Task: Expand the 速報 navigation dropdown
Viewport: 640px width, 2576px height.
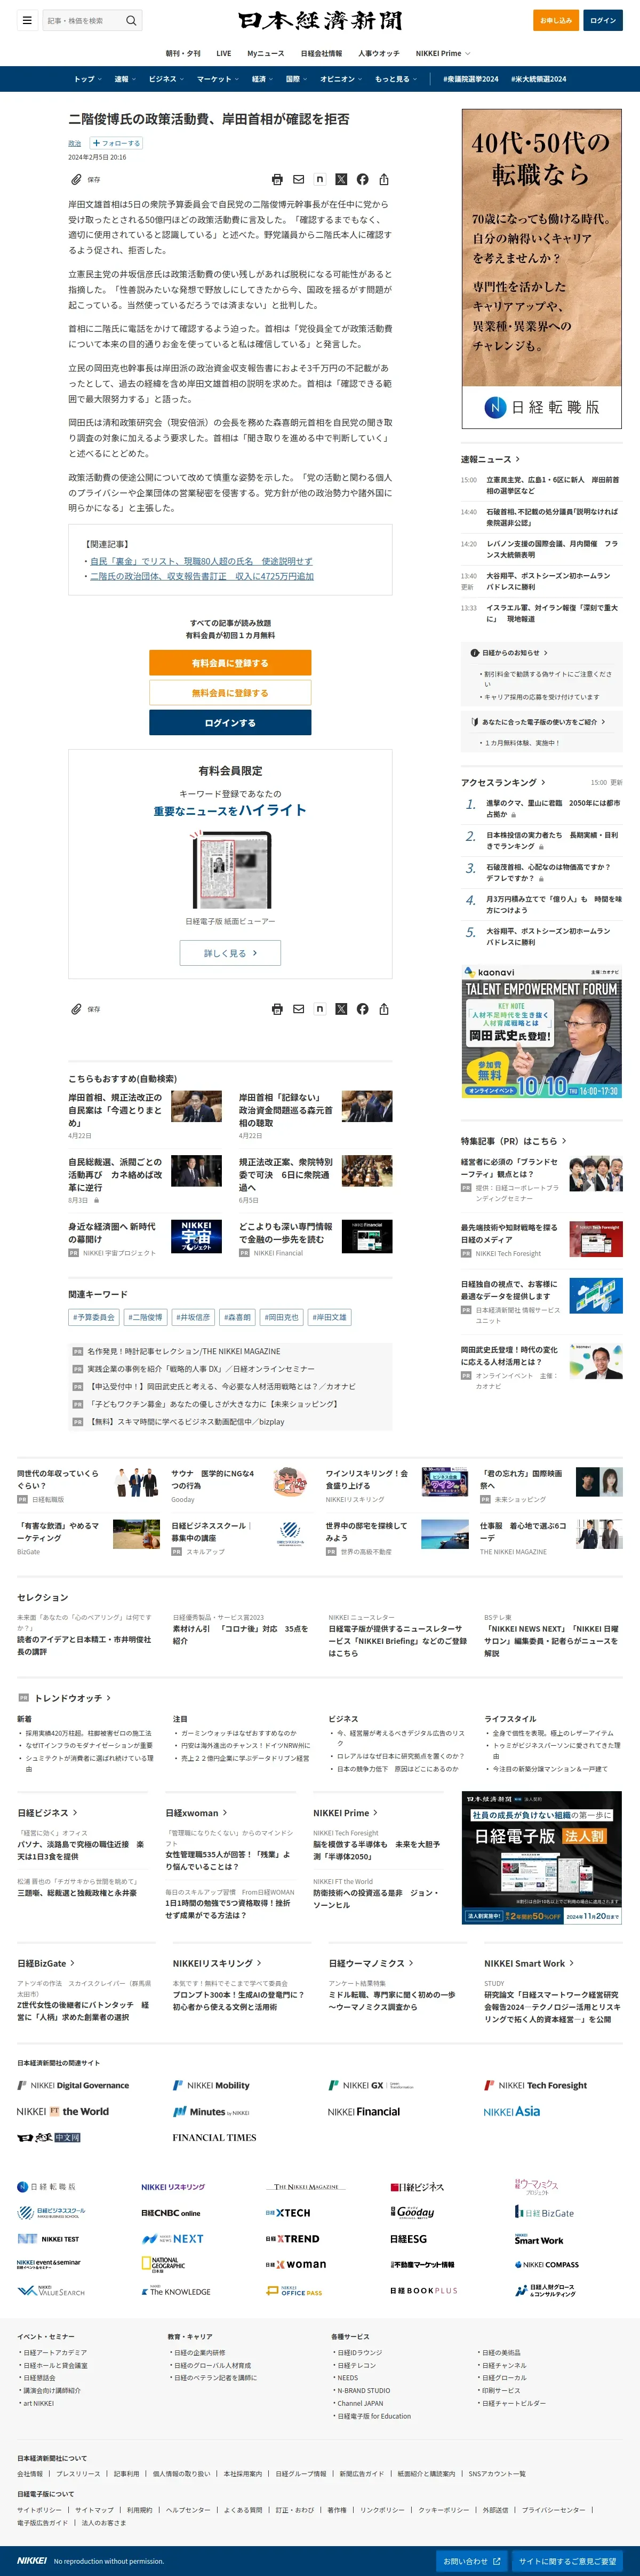Action: (x=126, y=79)
